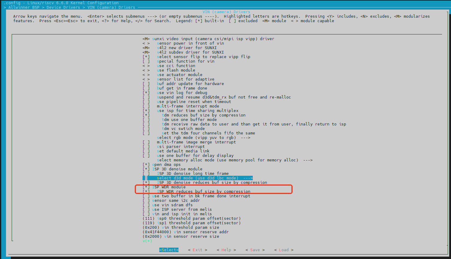Open 'select rgb mode (vipp yuv to rgb)' submenu
The height and width of the screenshot is (259, 451).
pos(203,137)
